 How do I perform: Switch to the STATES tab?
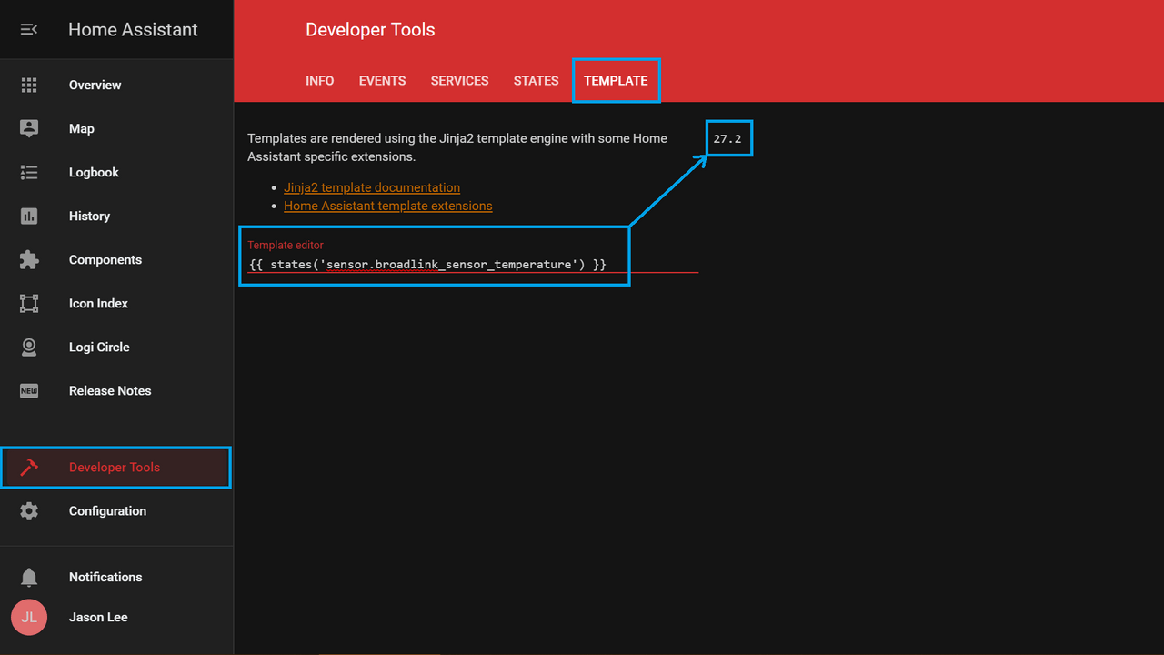click(x=536, y=80)
